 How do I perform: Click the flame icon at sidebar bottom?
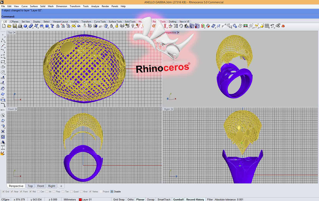[3, 153]
